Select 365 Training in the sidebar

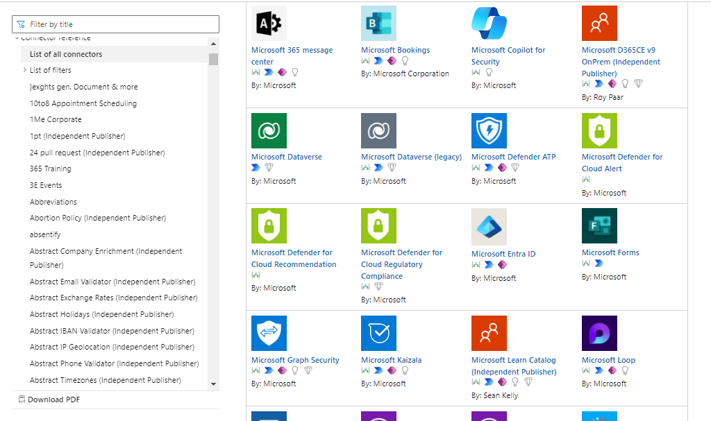click(x=50, y=169)
